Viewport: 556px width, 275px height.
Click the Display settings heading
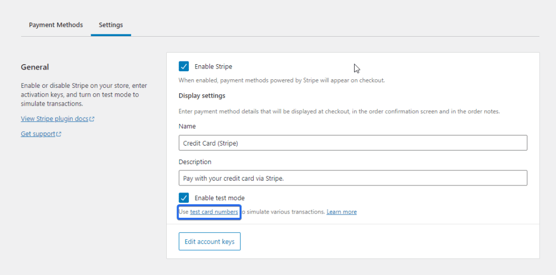(202, 95)
